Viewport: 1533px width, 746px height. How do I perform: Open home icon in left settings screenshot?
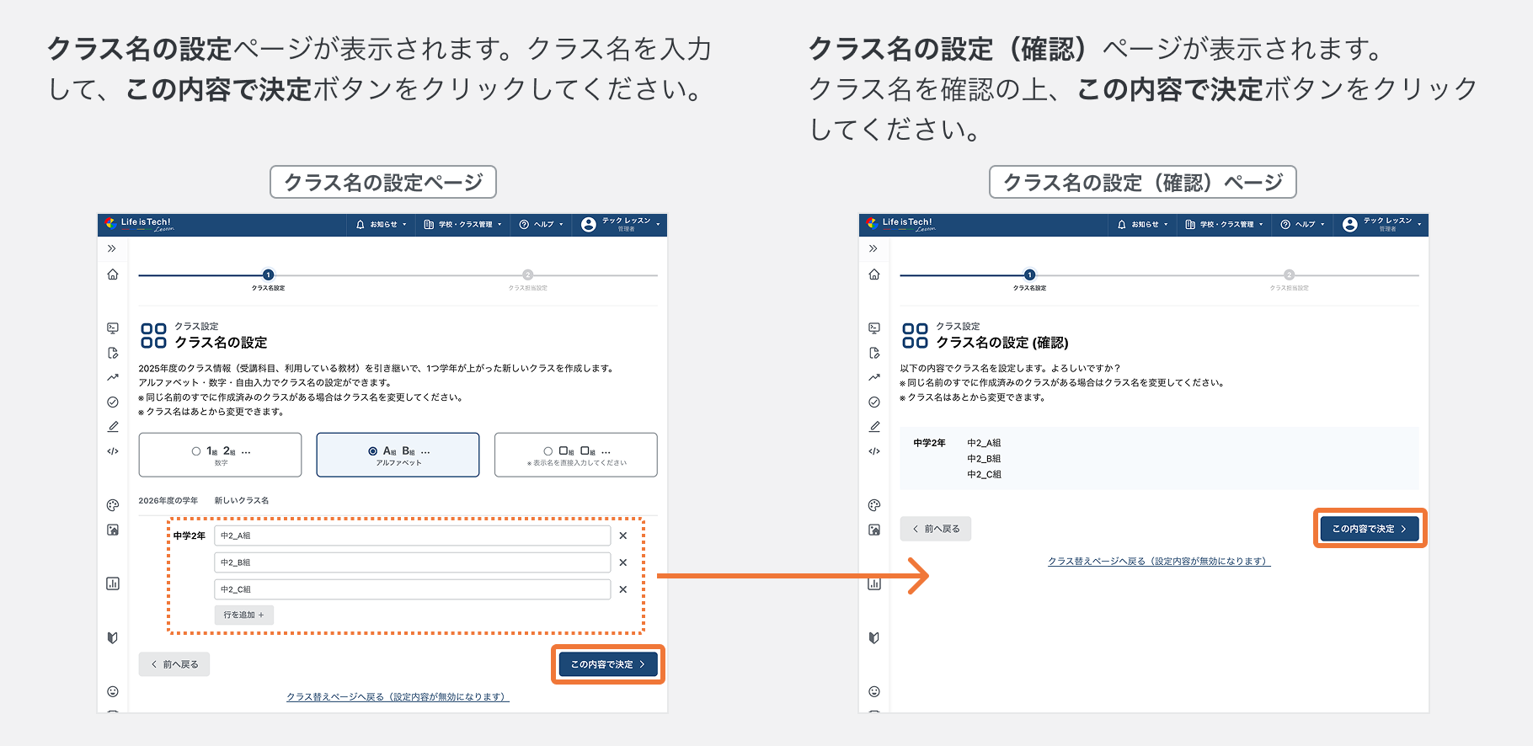point(113,274)
